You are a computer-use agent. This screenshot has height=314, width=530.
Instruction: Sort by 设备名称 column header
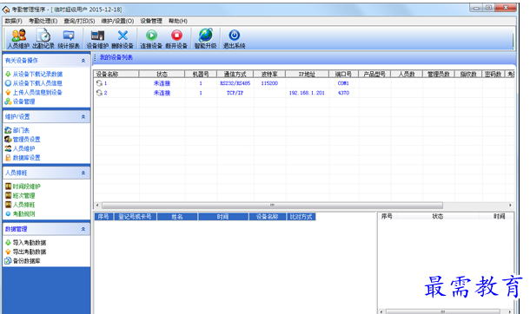click(x=116, y=74)
